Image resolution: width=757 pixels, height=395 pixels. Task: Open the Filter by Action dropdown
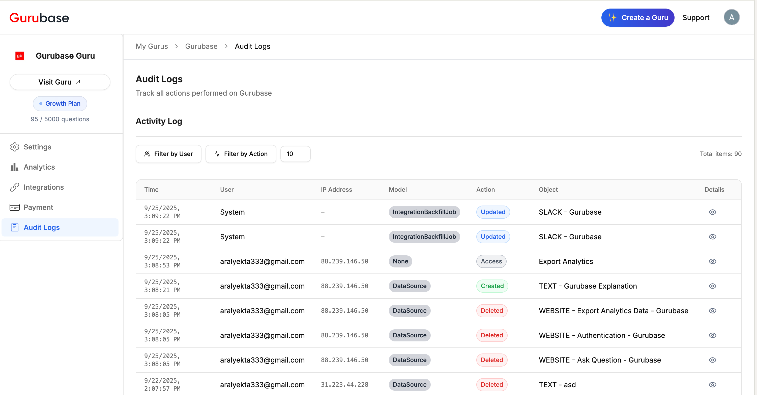coord(241,154)
